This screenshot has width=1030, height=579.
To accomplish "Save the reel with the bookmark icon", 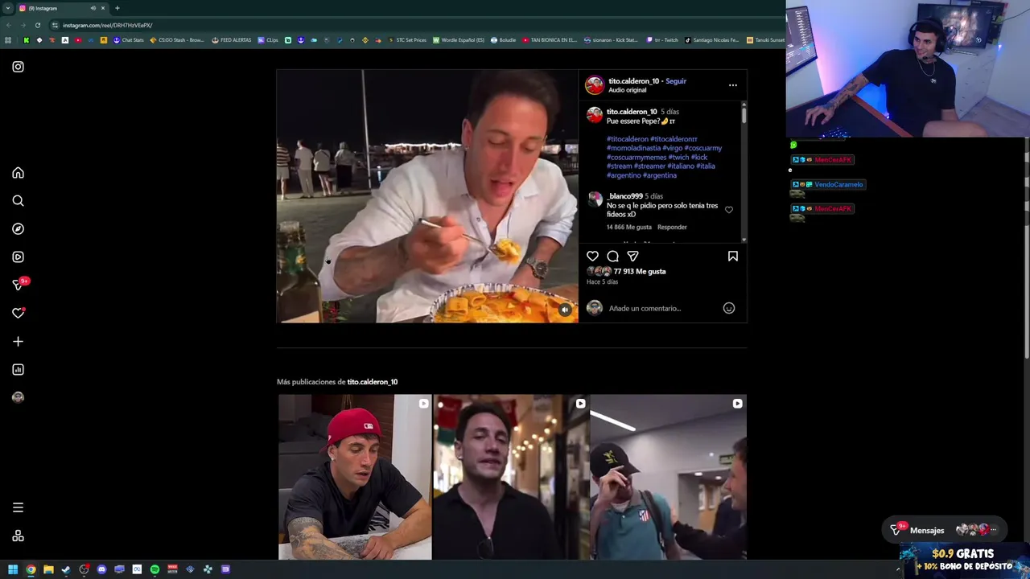I will tap(732, 257).
